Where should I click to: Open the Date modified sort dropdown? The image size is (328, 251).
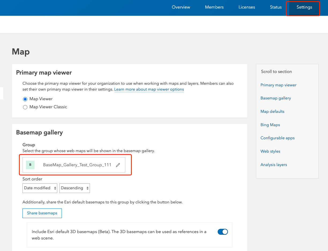point(40,188)
